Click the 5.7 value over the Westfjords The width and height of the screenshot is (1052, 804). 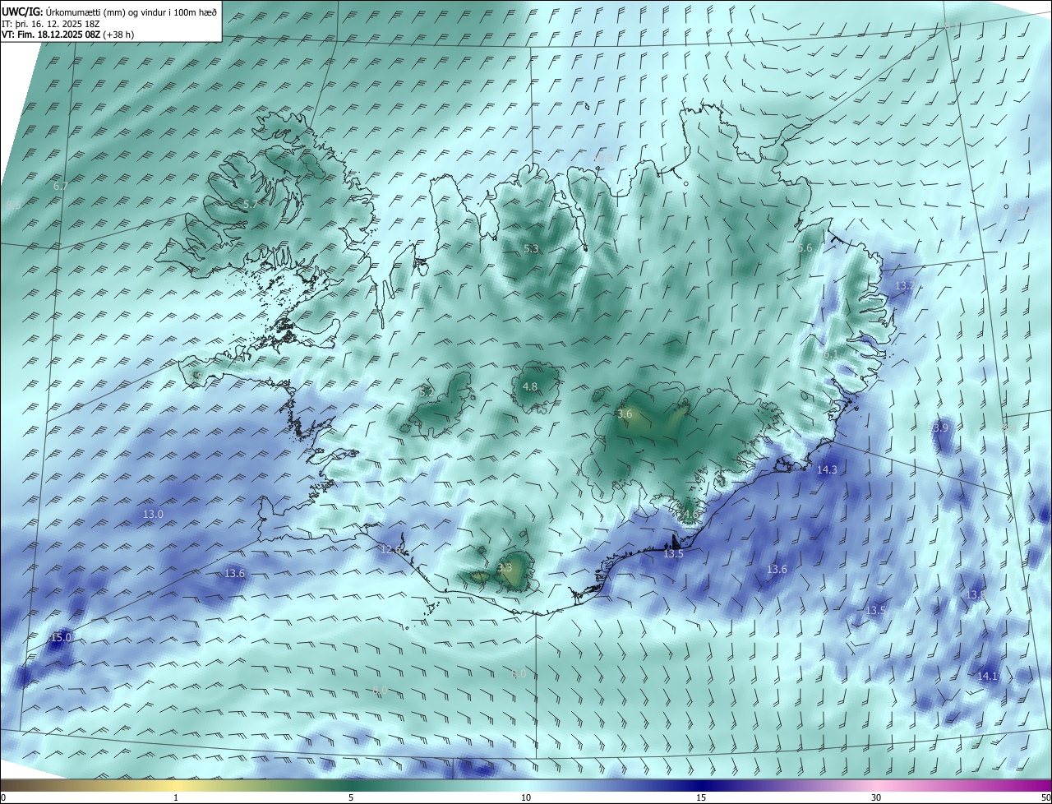251,204
